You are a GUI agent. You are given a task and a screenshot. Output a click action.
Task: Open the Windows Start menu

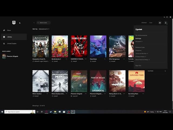(2, 112)
